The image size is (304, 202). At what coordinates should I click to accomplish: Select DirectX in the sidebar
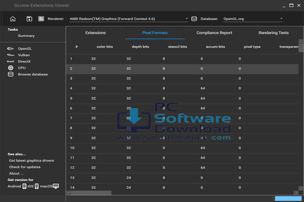pos(24,61)
